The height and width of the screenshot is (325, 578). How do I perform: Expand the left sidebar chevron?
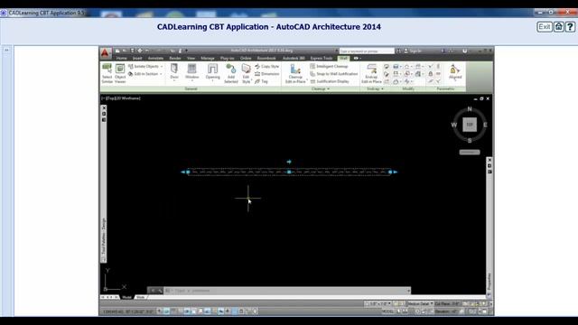tap(6, 50)
